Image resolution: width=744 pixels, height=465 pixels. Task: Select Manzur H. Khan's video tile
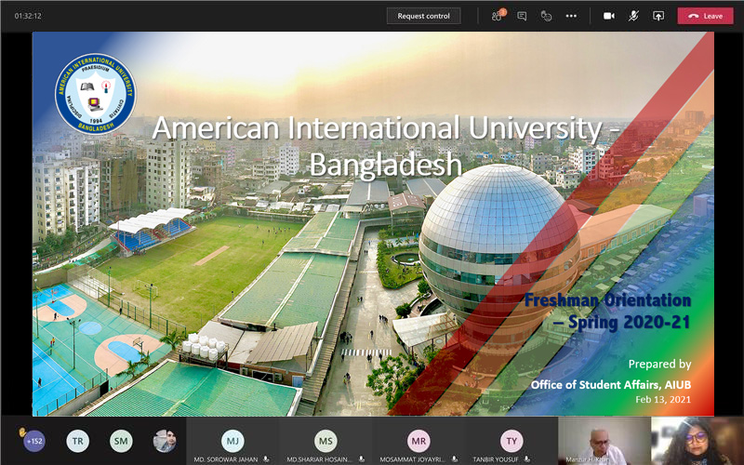coord(604,441)
